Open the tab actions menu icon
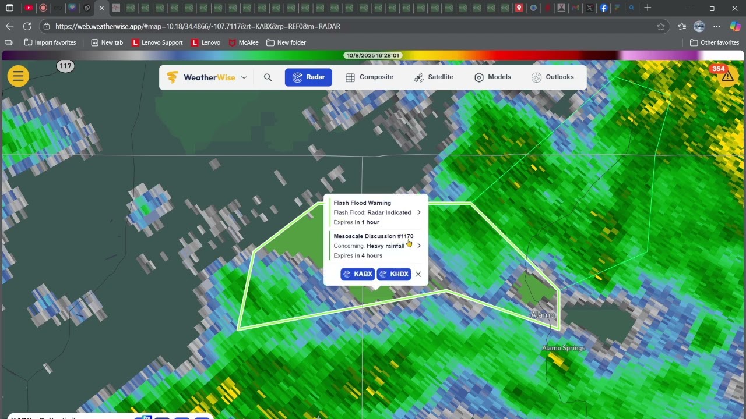The height and width of the screenshot is (419, 746). (9, 8)
